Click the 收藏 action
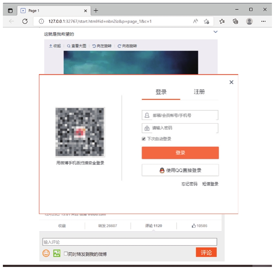 [62, 226]
